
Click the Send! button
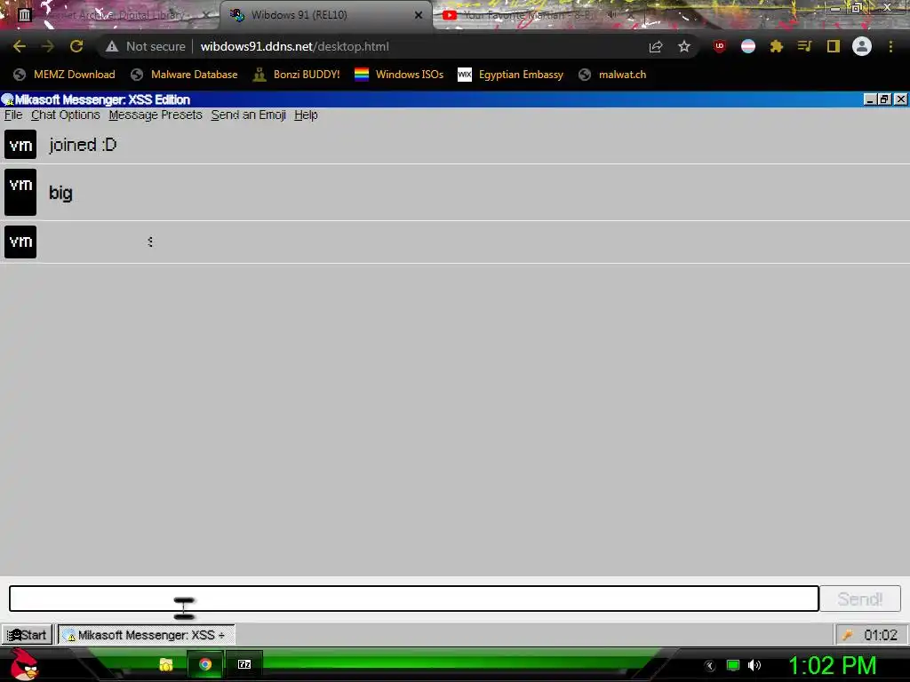click(x=860, y=599)
